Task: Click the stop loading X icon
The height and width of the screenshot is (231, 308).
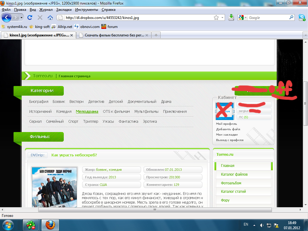Action: pyautogui.click(x=40, y=18)
